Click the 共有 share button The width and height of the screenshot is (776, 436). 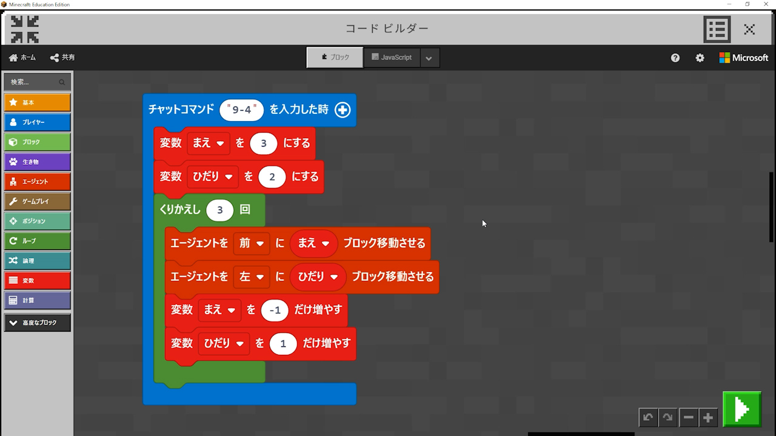[62, 58]
